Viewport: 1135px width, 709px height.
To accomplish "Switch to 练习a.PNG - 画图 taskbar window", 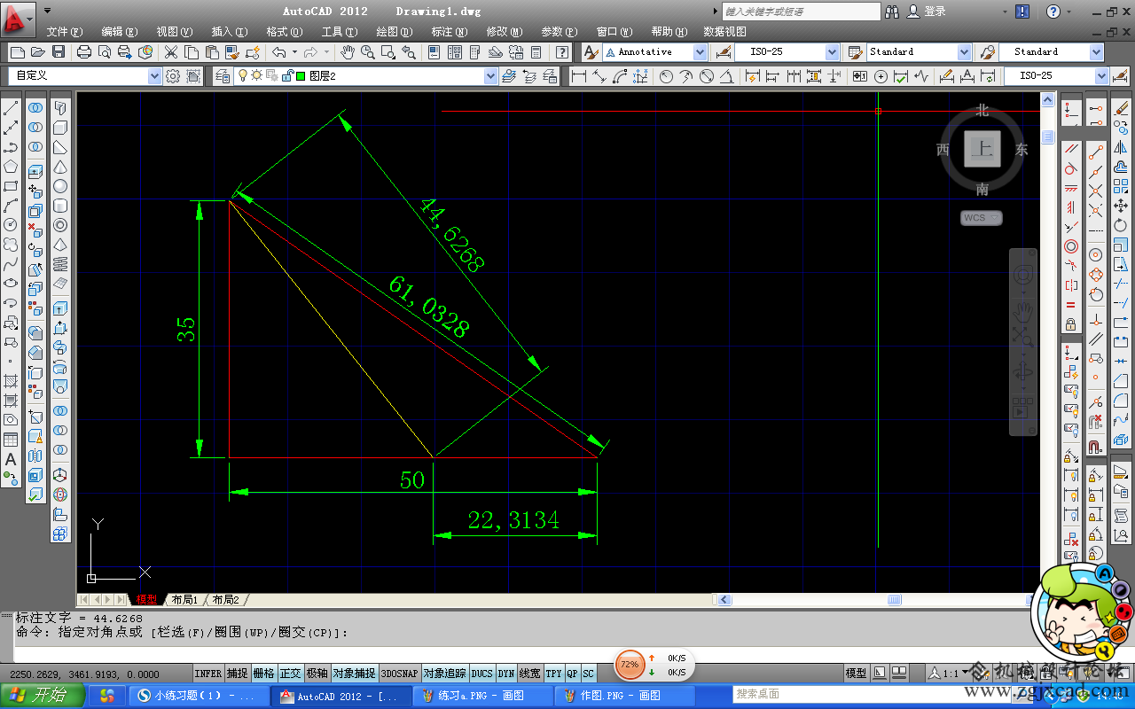I will coord(484,696).
